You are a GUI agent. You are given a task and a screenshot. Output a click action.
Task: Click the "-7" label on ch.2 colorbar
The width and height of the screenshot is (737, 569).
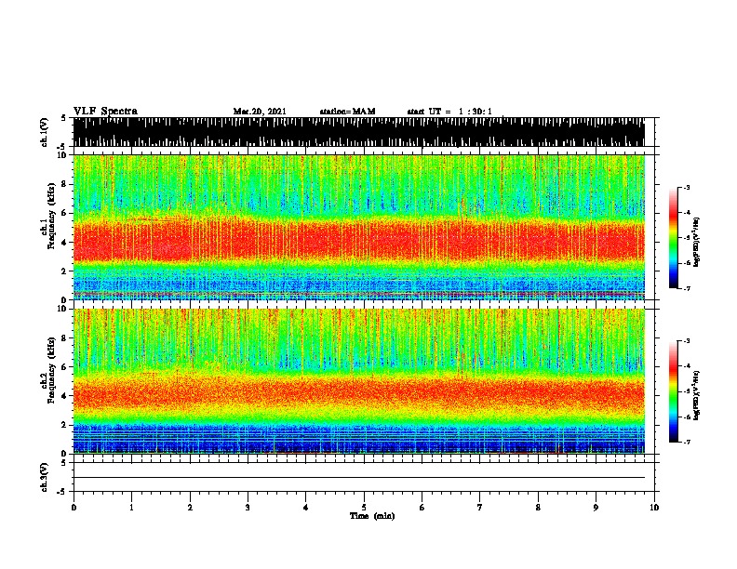coord(686,442)
